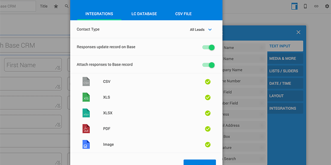Uncheck the PDF format checkmark

point(208,129)
